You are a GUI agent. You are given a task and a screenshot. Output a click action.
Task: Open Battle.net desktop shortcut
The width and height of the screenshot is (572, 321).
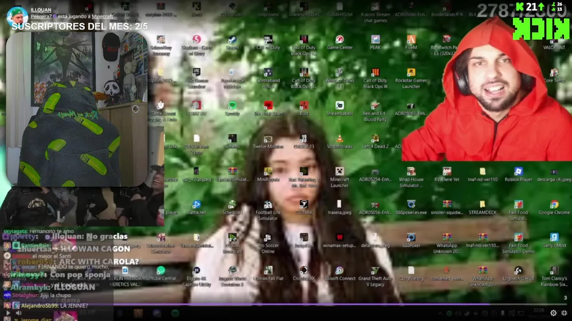point(197,207)
